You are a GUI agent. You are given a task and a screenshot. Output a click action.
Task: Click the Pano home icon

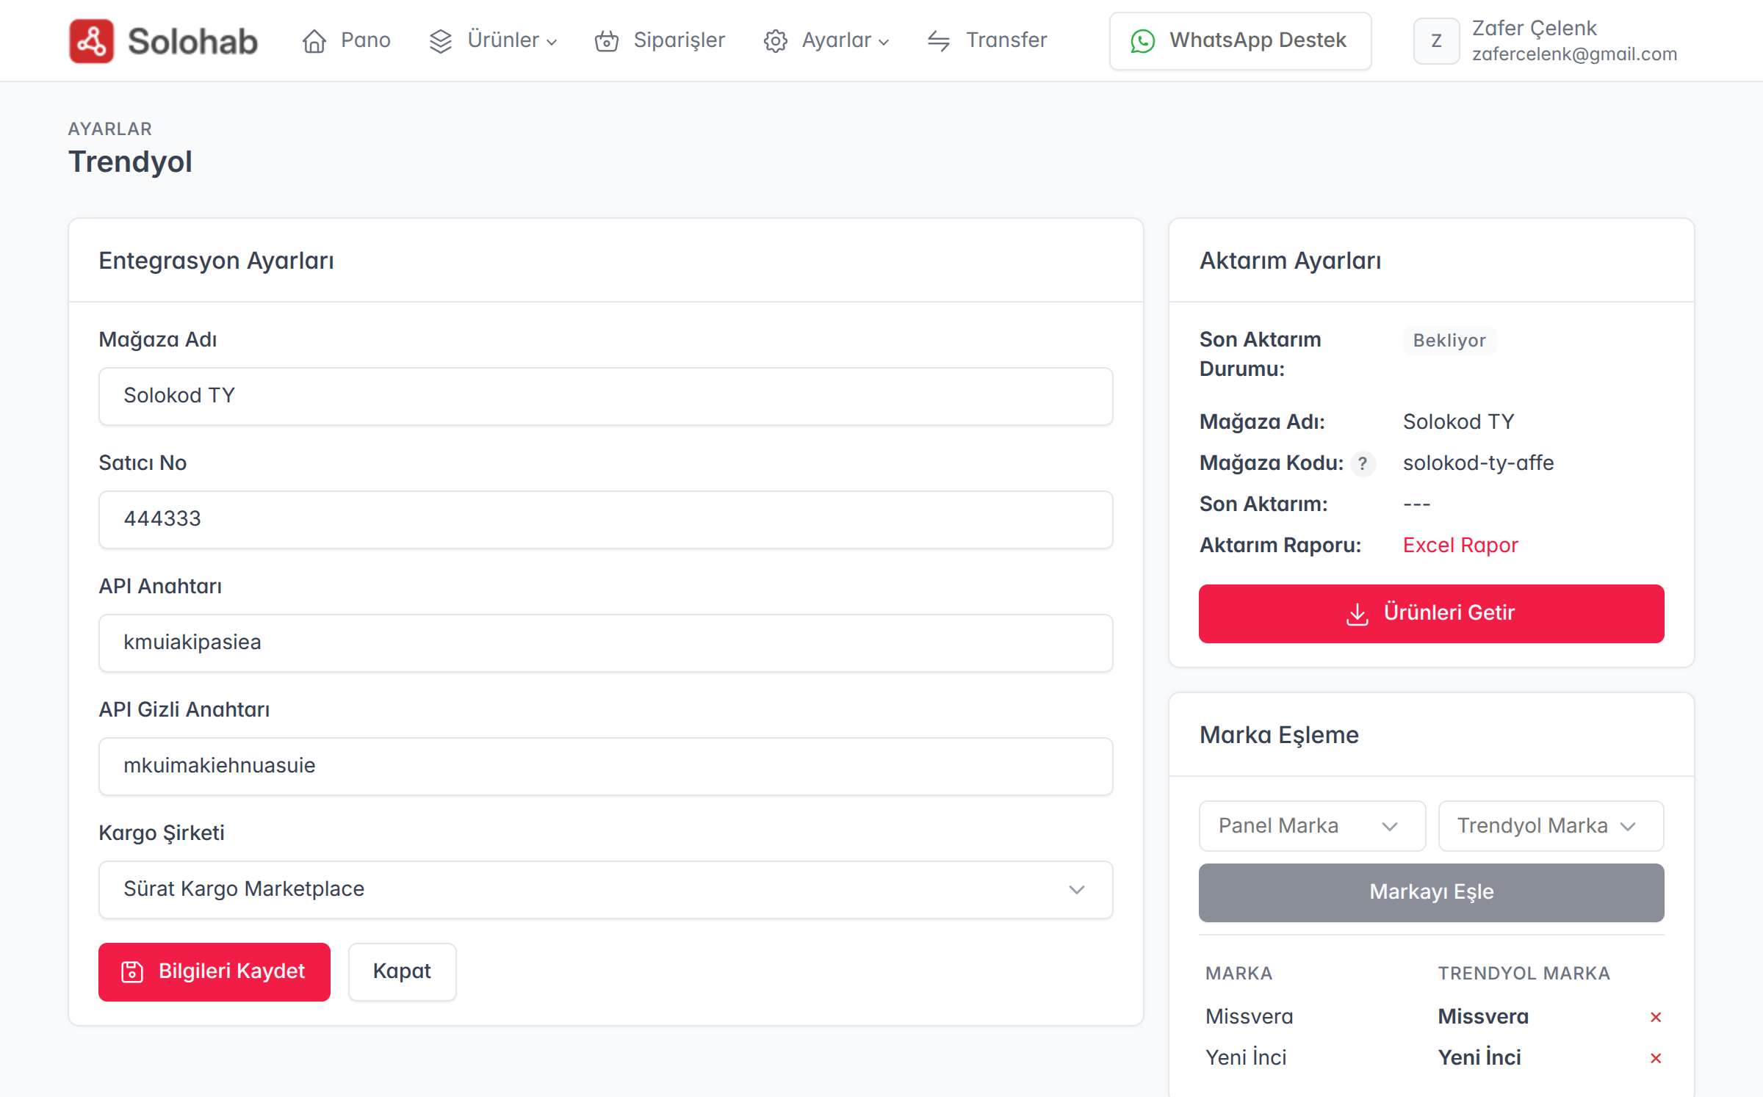point(314,41)
